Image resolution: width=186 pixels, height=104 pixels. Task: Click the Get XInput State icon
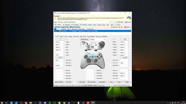pos(71,27)
